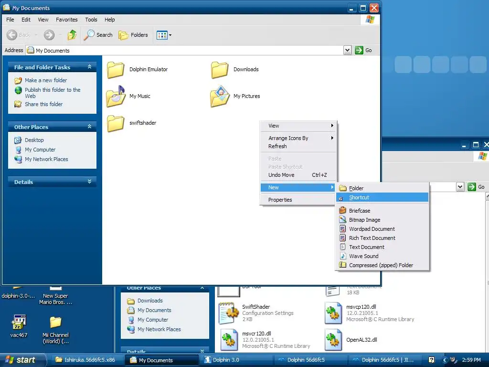
Task: Create new Shortcut from New submenu
Action: pyautogui.click(x=383, y=197)
